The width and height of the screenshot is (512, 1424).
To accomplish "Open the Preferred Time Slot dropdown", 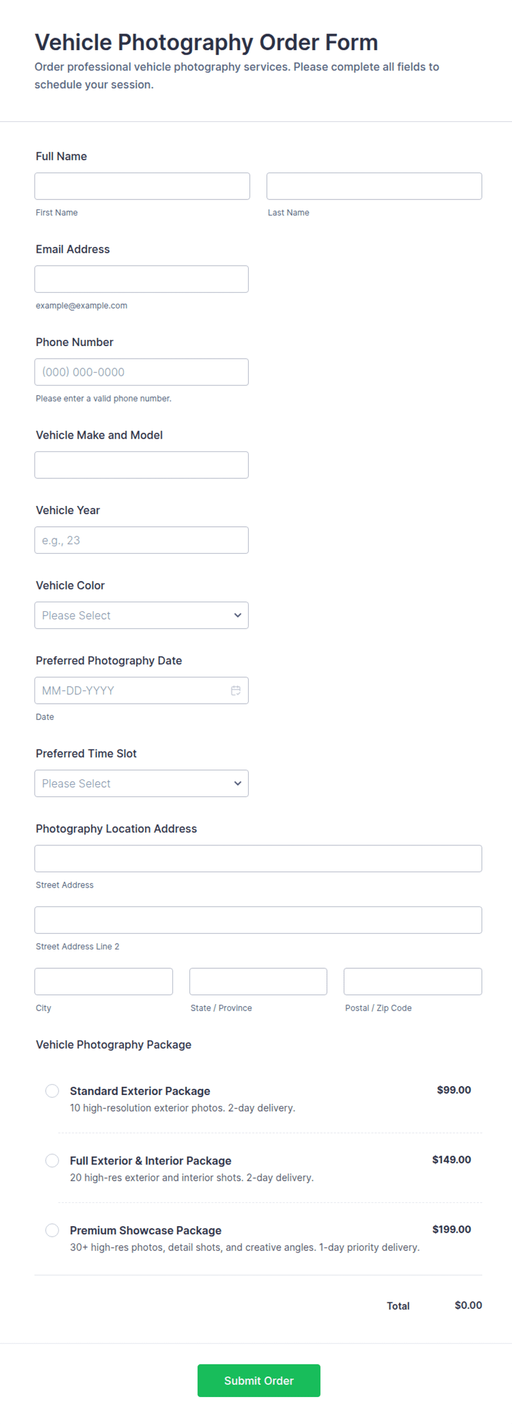I will coord(141,783).
